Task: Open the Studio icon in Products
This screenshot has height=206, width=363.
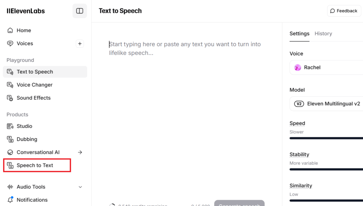Action: coord(10,126)
